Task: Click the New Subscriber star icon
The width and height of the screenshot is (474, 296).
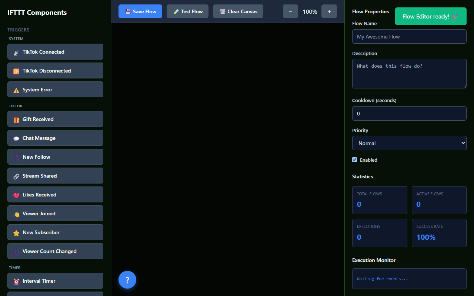Action: (x=16, y=233)
